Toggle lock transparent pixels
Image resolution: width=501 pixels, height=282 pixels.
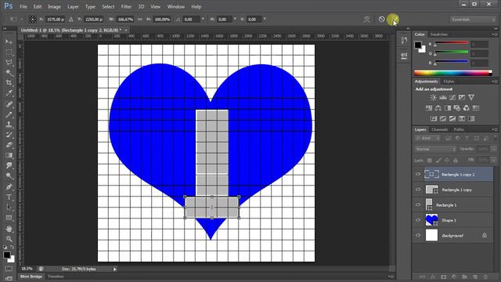(430, 160)
